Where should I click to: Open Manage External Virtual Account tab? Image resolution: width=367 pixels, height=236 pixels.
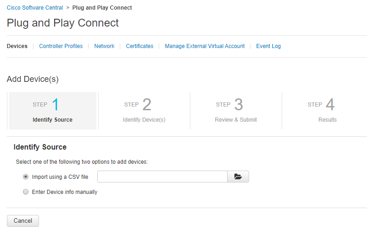click(x=205, y=46)
